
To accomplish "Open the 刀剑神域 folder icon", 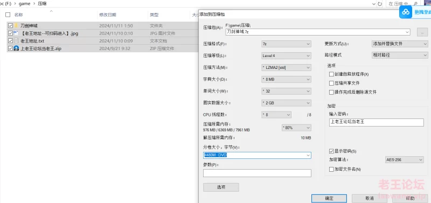I will tap(16, 25).
